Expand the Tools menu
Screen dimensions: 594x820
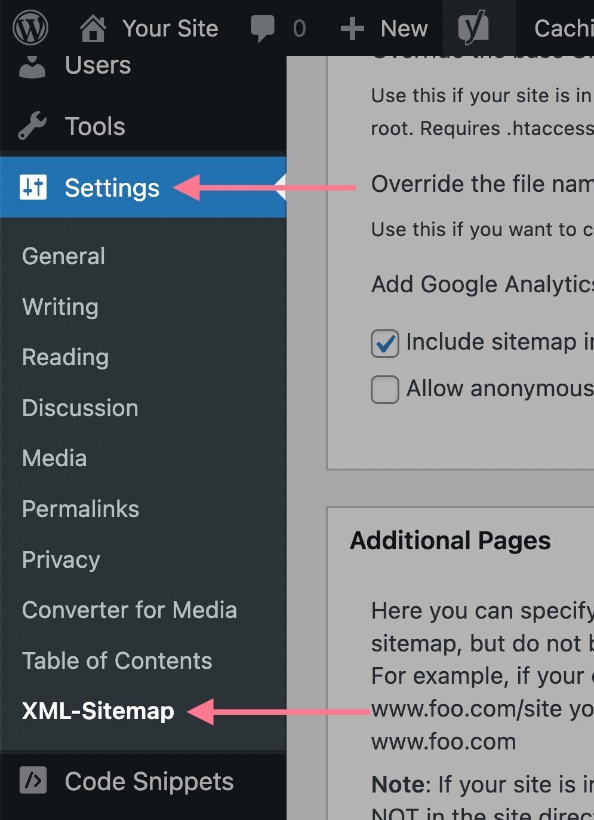click(x=94, y=126)
